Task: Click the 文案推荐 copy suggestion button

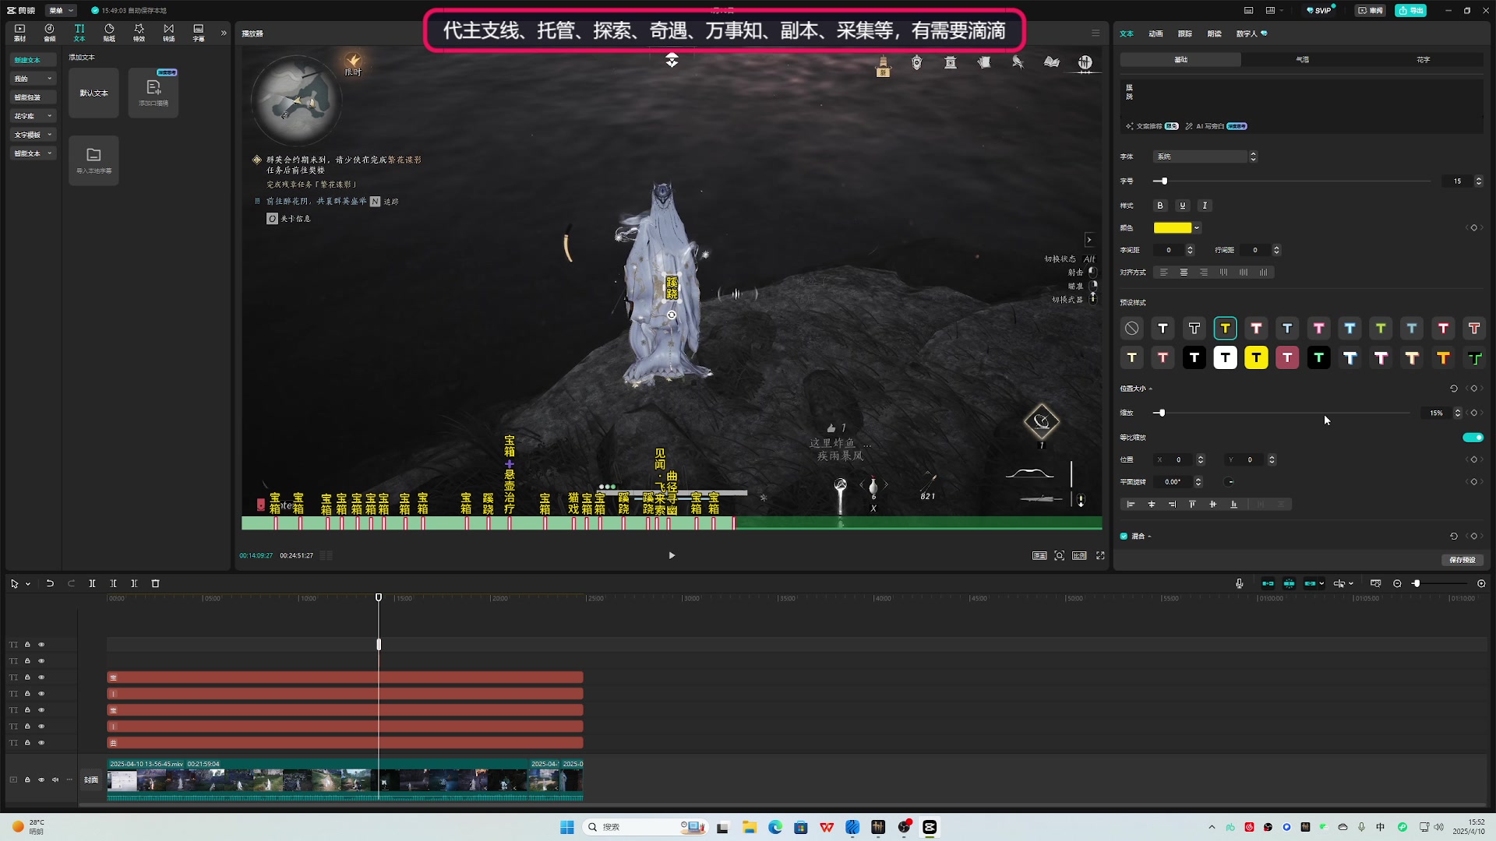Action: pos(1152,126)
